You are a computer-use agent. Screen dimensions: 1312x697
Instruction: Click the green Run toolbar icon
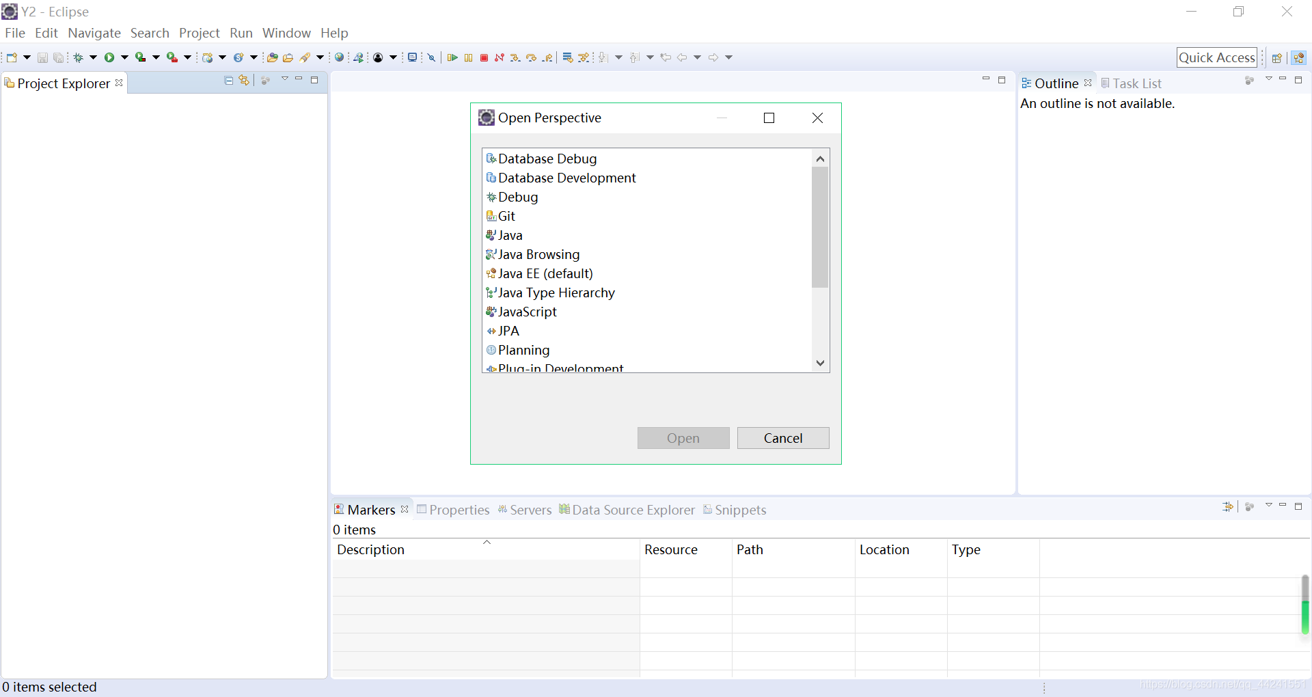coord(109,57)
